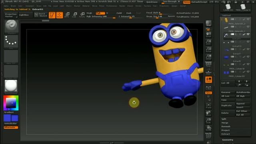Open the Stroke menu
Image resolution: width=256 pixels, height=144 pixels.
click(138, 6)
